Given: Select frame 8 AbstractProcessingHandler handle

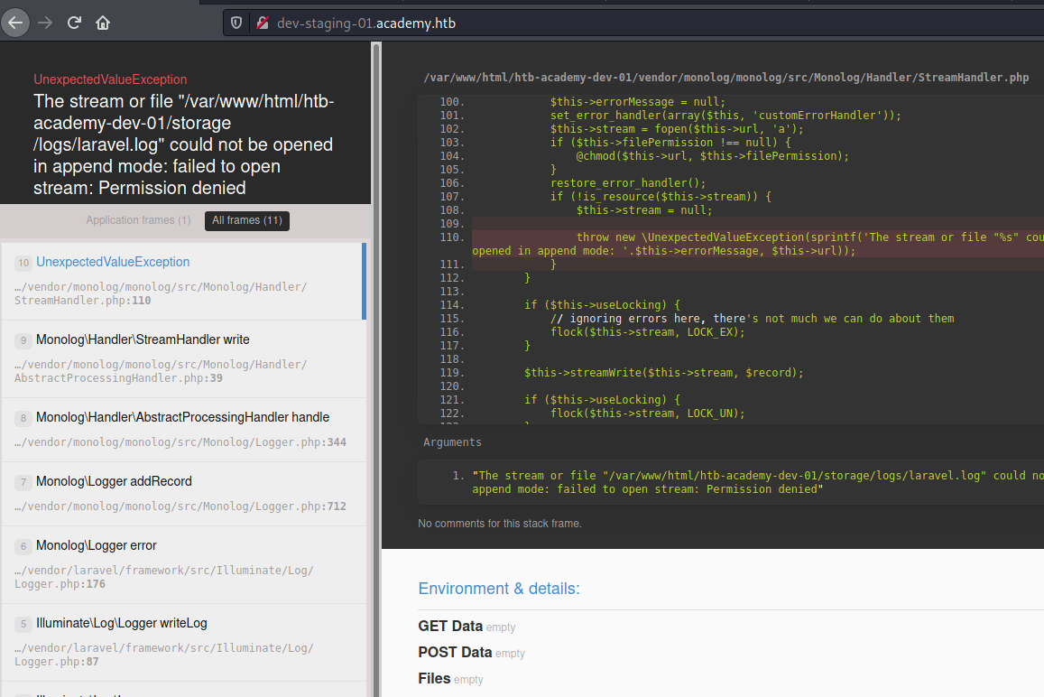Looking at the screenshot, I should [182, 418].
